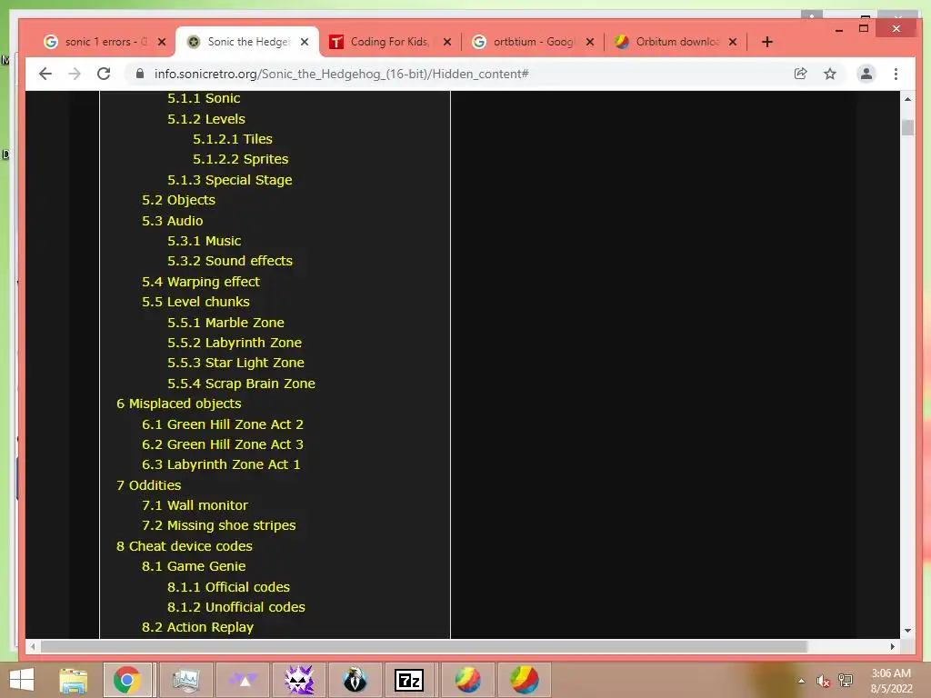The image size is (931, 698).
Task: Reload the Sonic Retro page
Action: pyautogui.click(x=104, y=74)
